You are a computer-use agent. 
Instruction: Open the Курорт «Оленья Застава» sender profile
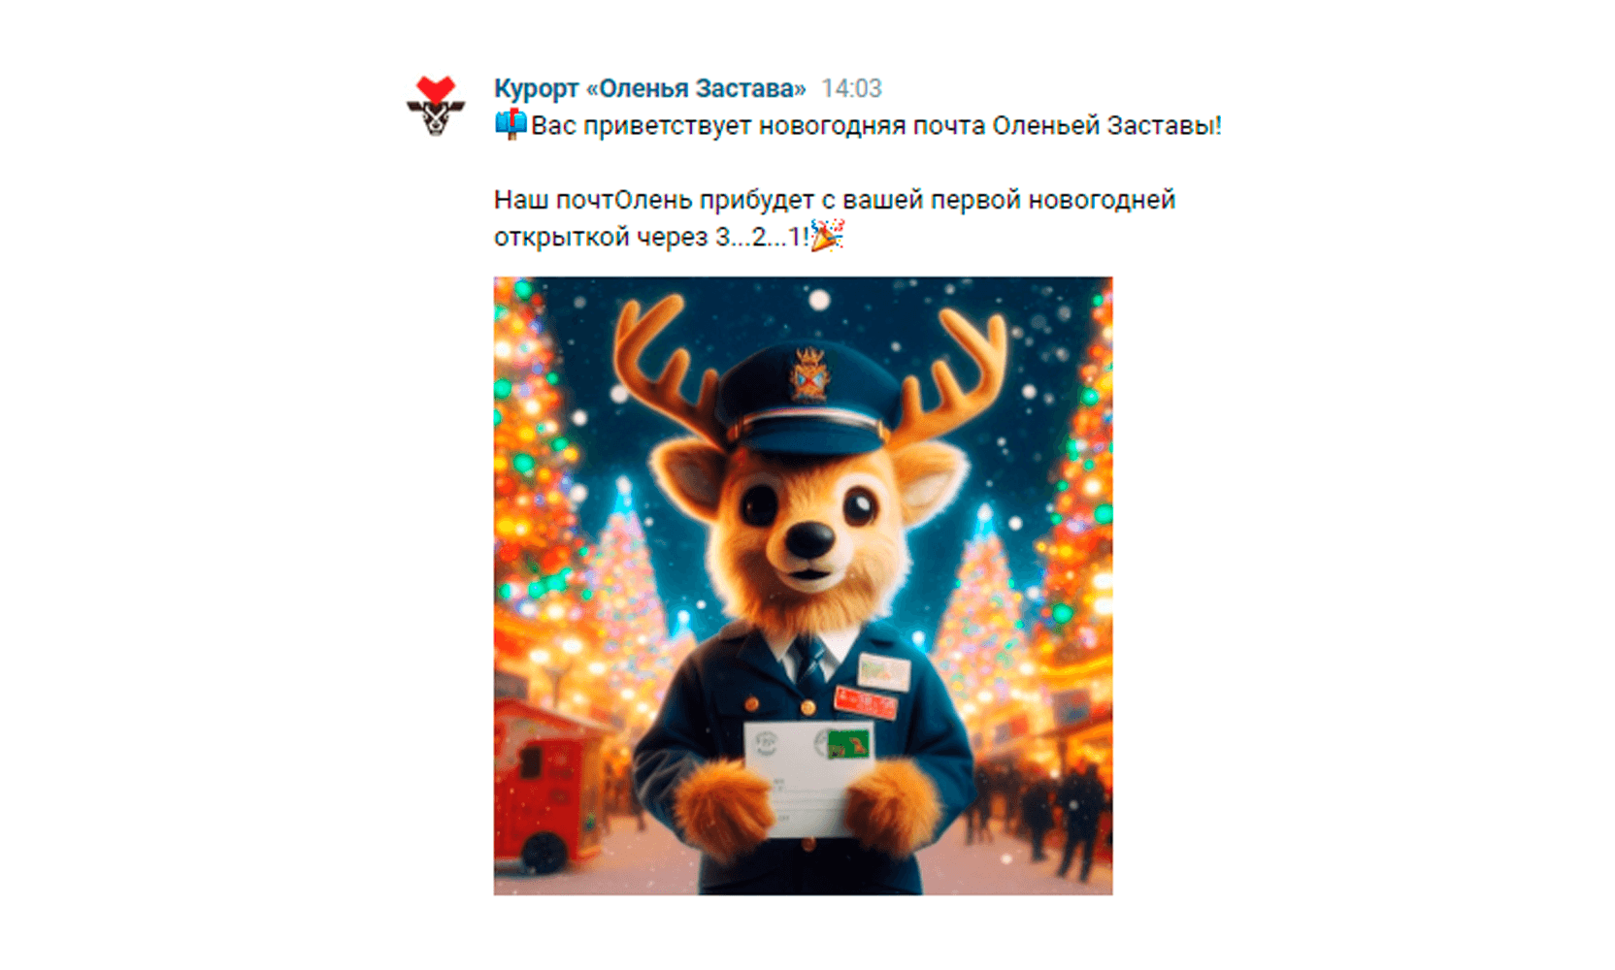click(649, 88)
